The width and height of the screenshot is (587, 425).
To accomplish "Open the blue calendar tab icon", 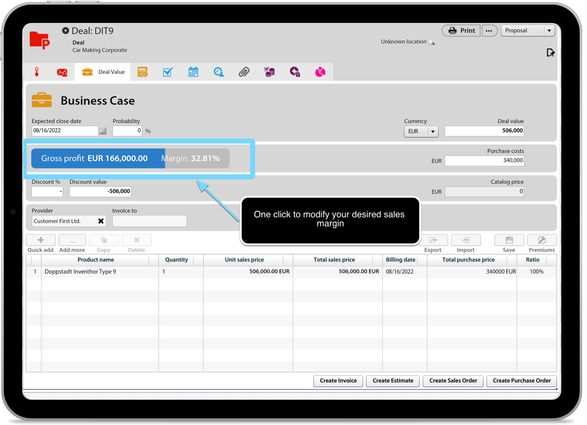I will 193,72.
